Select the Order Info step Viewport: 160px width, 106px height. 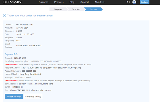76,9
